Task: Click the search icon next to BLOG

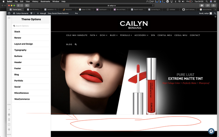Action: pos(76,44)
